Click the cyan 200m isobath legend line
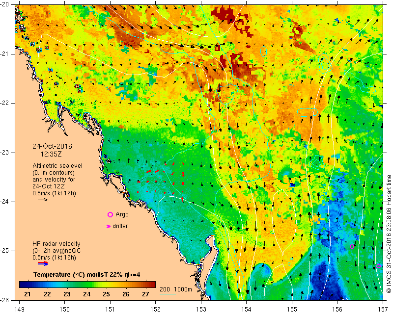Image resolution: width=393 pixels, height=314 pixels. (168, 294)
